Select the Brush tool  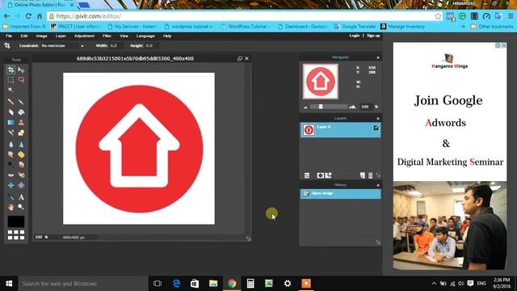click(x=21, y=102)
